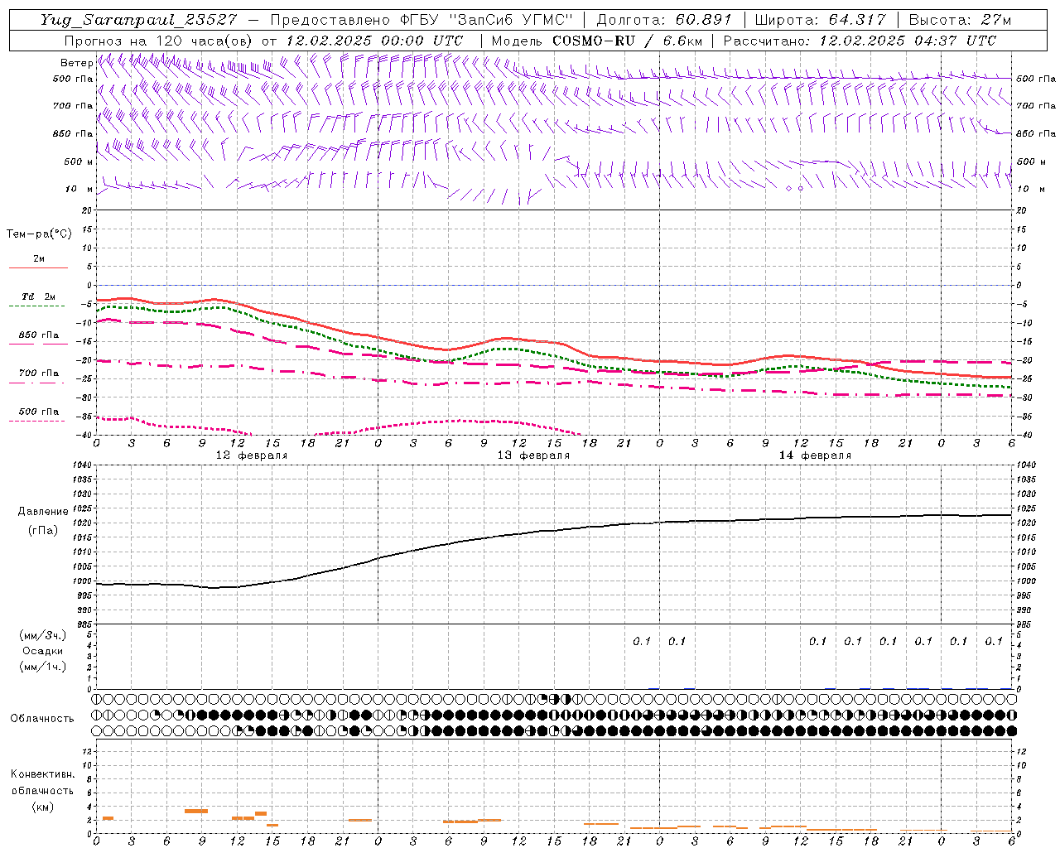This screenshot has width=1060, height=848.
Task: Click the Давление panel label
Action: (x=43, y=511)
